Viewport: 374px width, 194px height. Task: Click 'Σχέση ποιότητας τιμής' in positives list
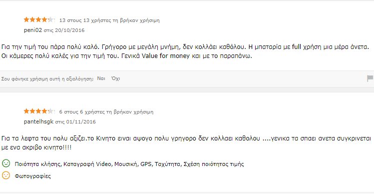pyautogui.click(x=214, y=164)
